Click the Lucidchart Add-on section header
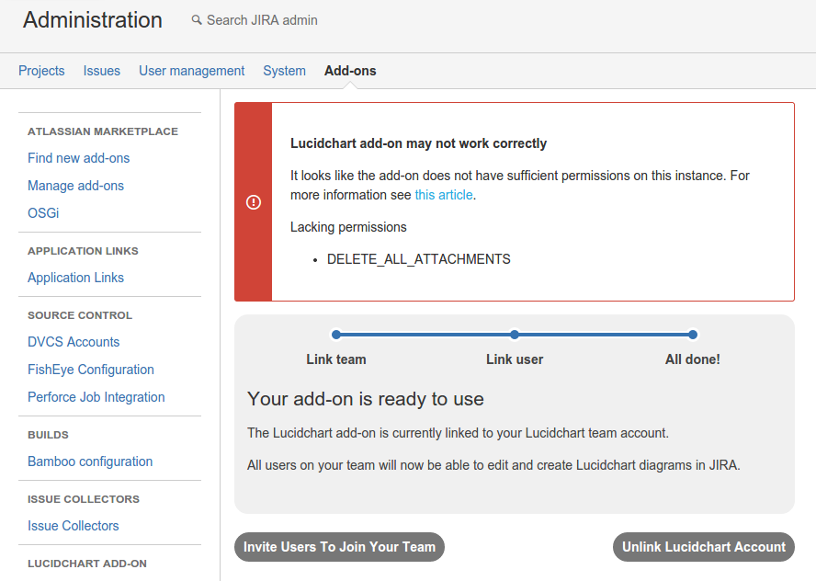The height and width of the screenshot is (581, 816). coord(87,564)
